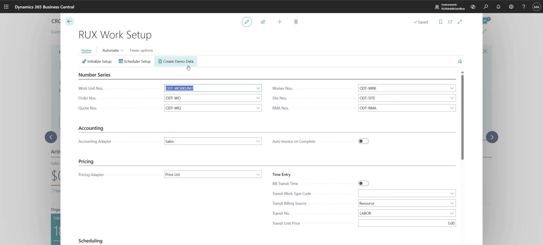
Task: Click Dynamics 365 Business Central title
Action: point(44,7)
